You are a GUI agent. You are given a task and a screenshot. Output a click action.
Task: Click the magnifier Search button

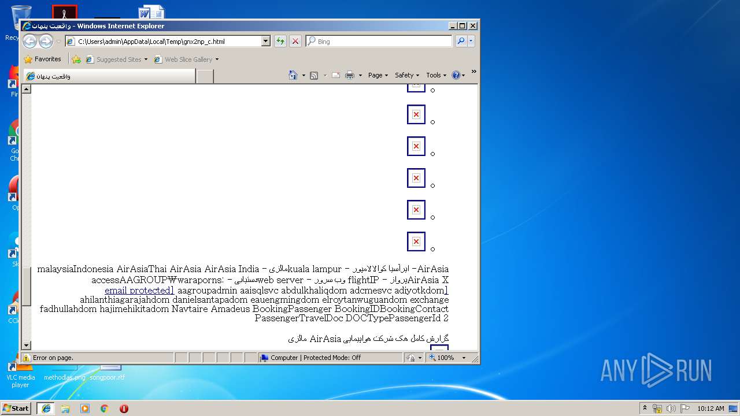coord(461,41)
